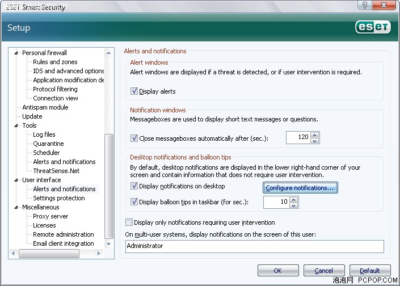Select Tools tree label

(x=30, y=125)
